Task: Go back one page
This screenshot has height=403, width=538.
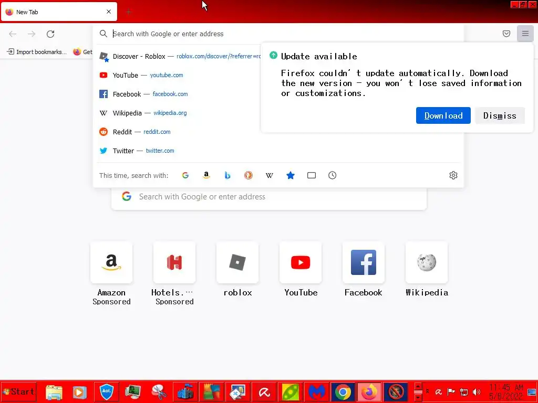Action: coord(13,34)
